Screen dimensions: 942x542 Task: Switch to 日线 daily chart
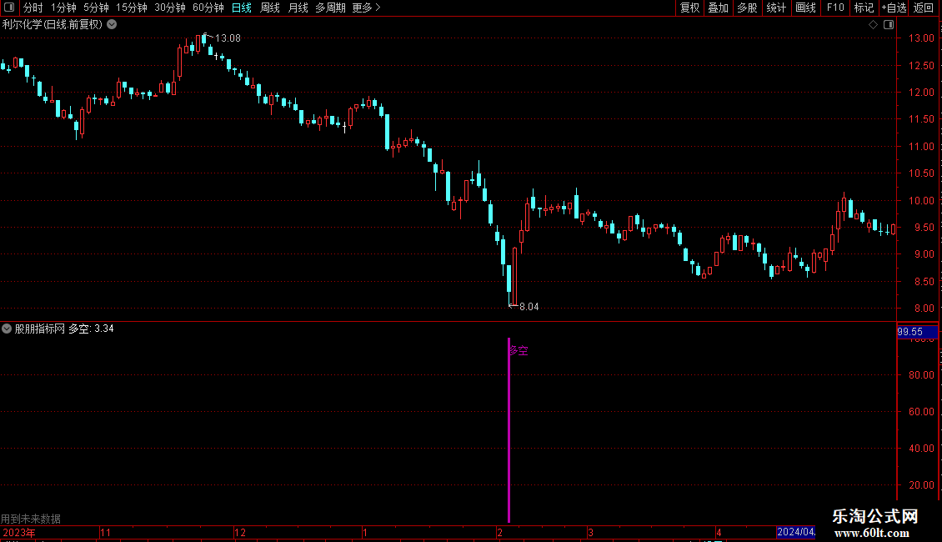tap(242, 8)
